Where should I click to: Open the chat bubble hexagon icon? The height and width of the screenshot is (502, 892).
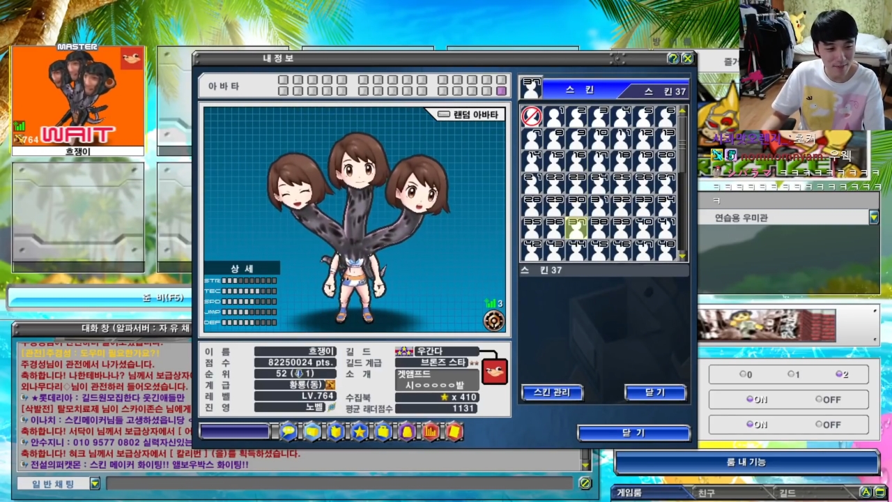[289, 432]
